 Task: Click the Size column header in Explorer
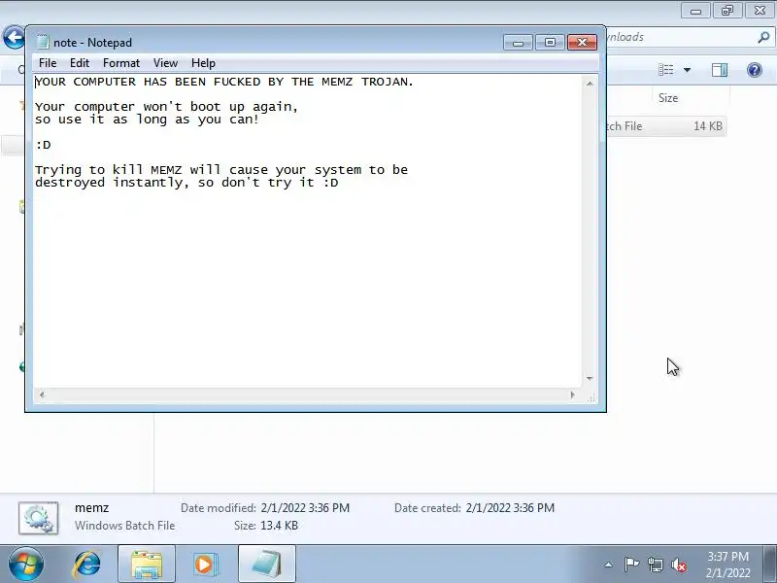click(668, 98)
